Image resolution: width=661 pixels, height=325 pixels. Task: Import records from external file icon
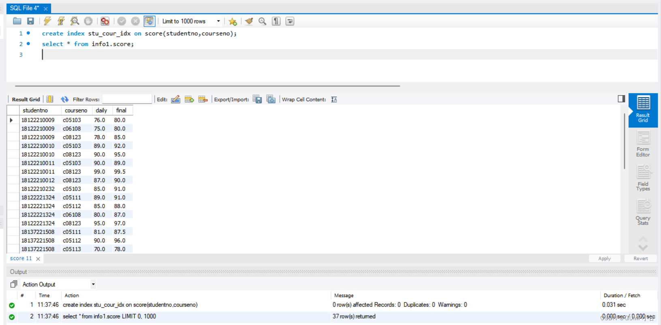(271, 99)
